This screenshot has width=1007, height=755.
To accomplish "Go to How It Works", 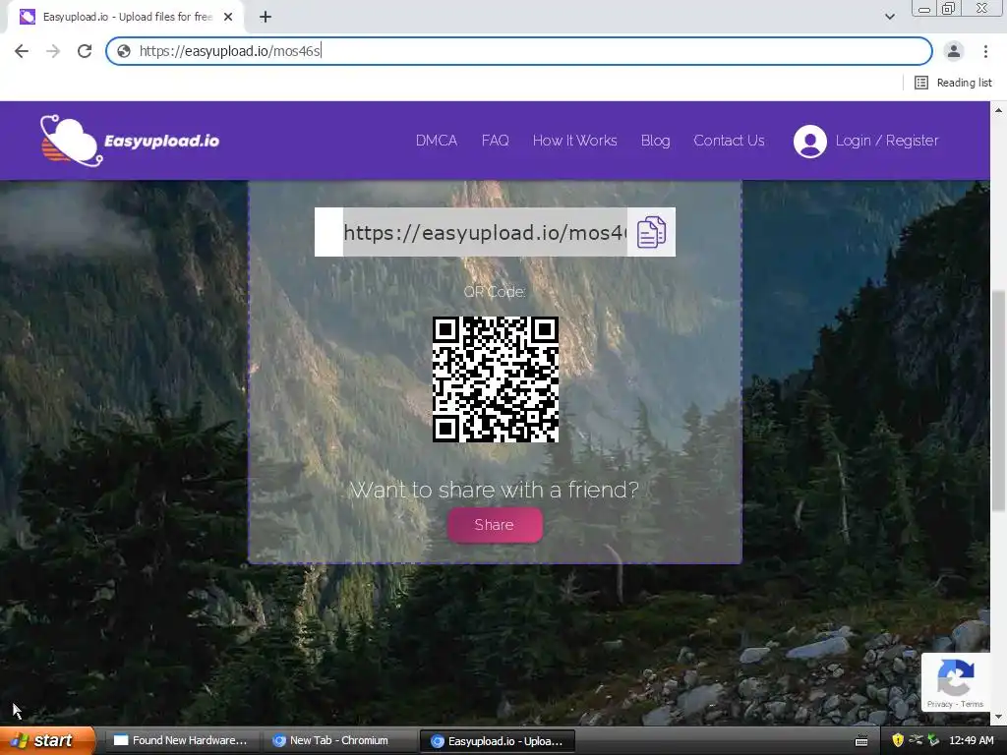I will coord(574,141).
